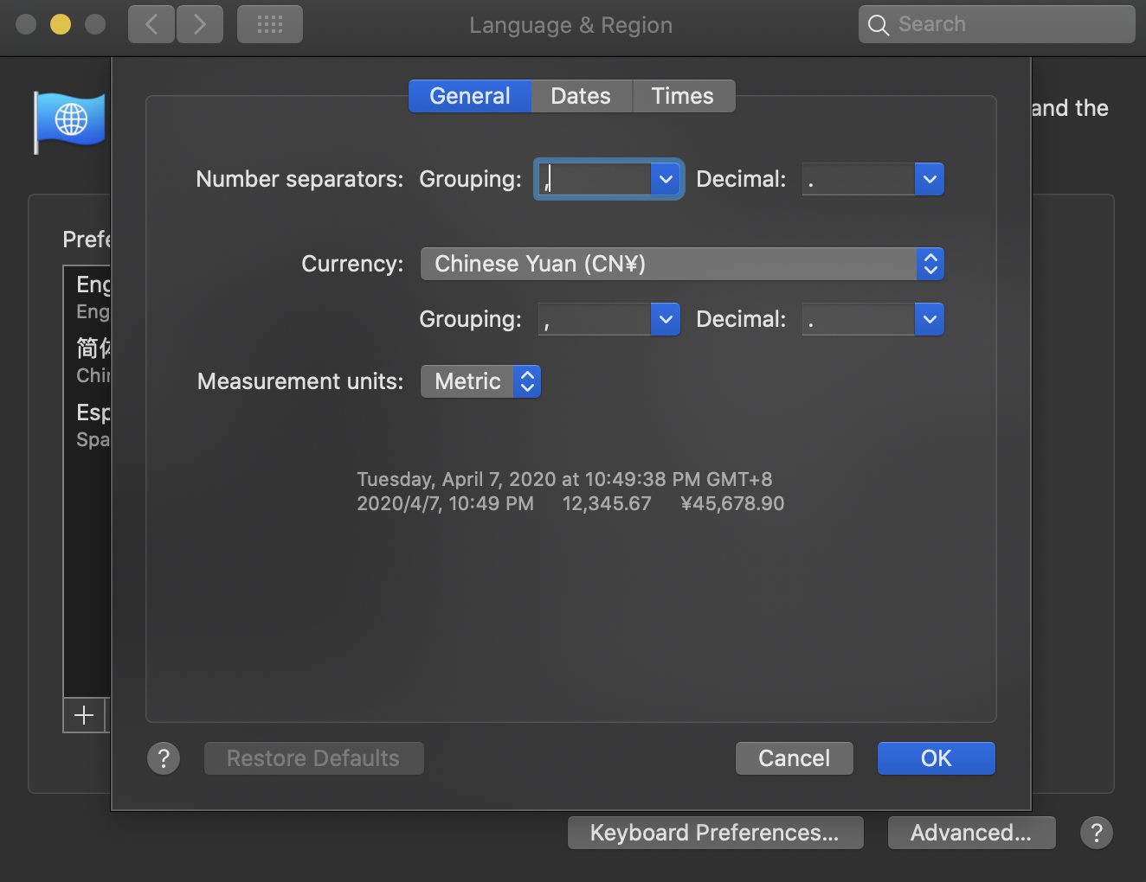Expand the currency Grouping separator dropdown
This screenshot has height=882, width=1146.
(x=666, y=319)
